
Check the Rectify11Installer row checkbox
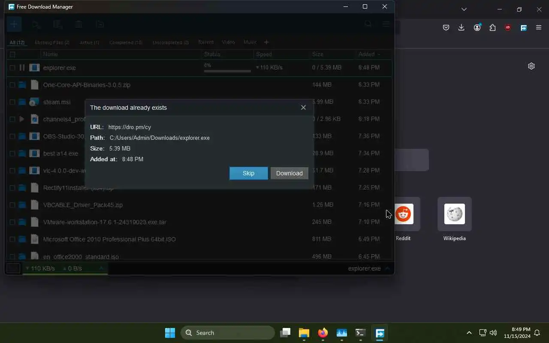(12, 188)
